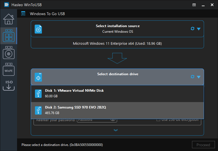This screenshot has width=218, height=151.
Task: Select Disk 1: VMware Virtual NVMe Disk
Action: coord(117,94)
